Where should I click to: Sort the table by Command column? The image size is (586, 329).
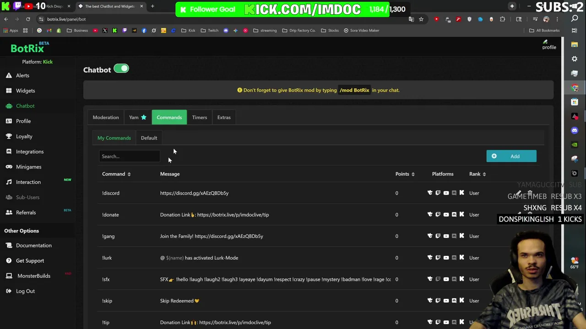click(x=116, y=174)
